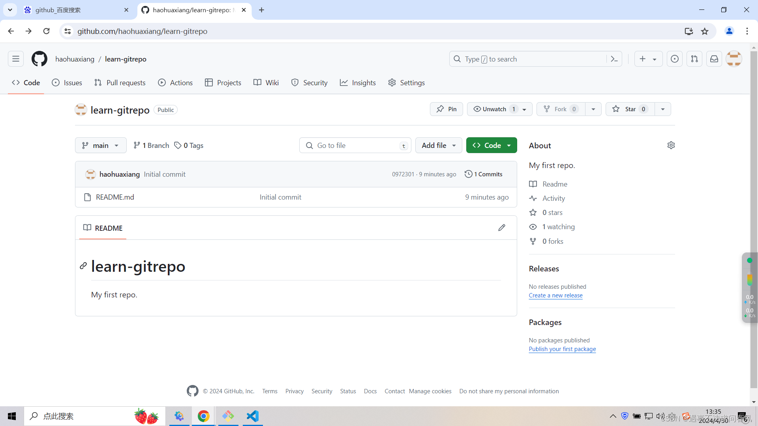The height and width of the screenshot is (426, 758).
Task: Open the pull requests icon in the top header
Action: pyautogui.click(x=694, y=59)
